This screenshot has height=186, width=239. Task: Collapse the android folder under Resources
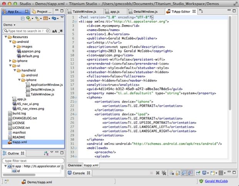10,42
